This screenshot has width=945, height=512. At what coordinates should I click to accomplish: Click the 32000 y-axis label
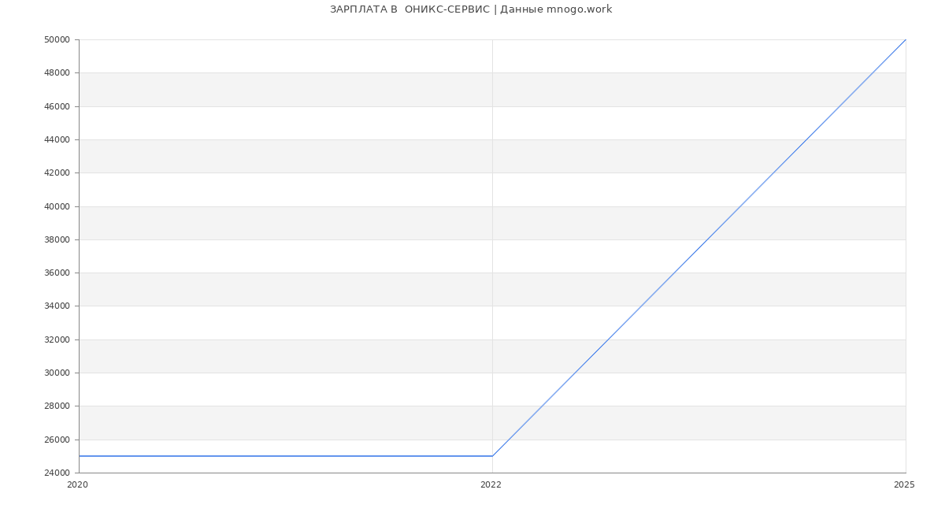pyautogui.click(x=57, y=339)
